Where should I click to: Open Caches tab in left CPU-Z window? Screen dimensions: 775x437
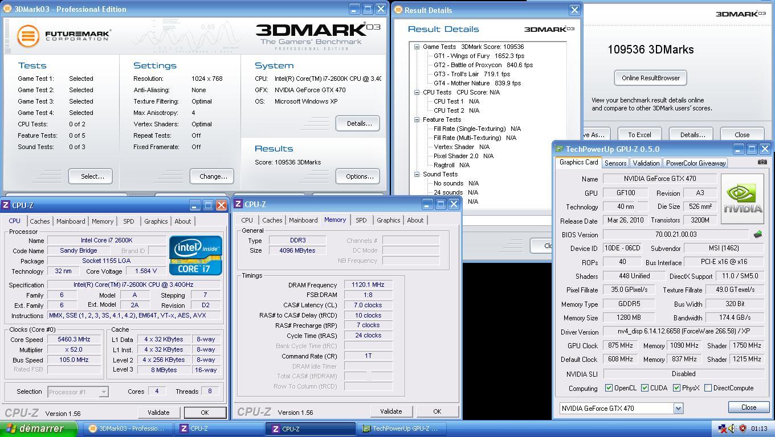(40, 221)
